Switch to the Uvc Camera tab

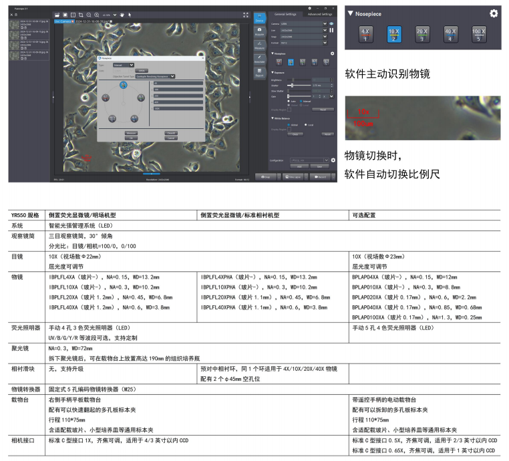tap(64, 21)
